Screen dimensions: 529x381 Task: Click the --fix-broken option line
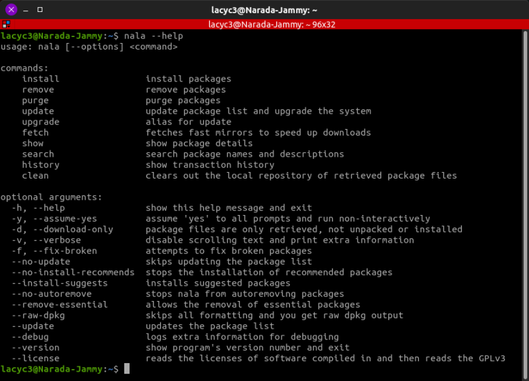[x=162, y=251]
